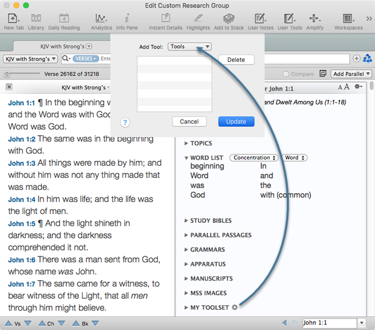
Task: Click the Cancel button
Action: pos(189,122)
